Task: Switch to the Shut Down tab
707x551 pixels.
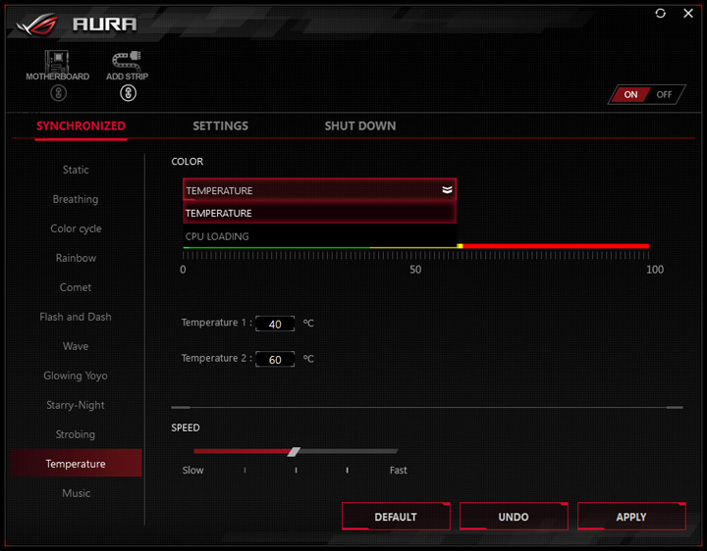Action: (x=360, y=126)
